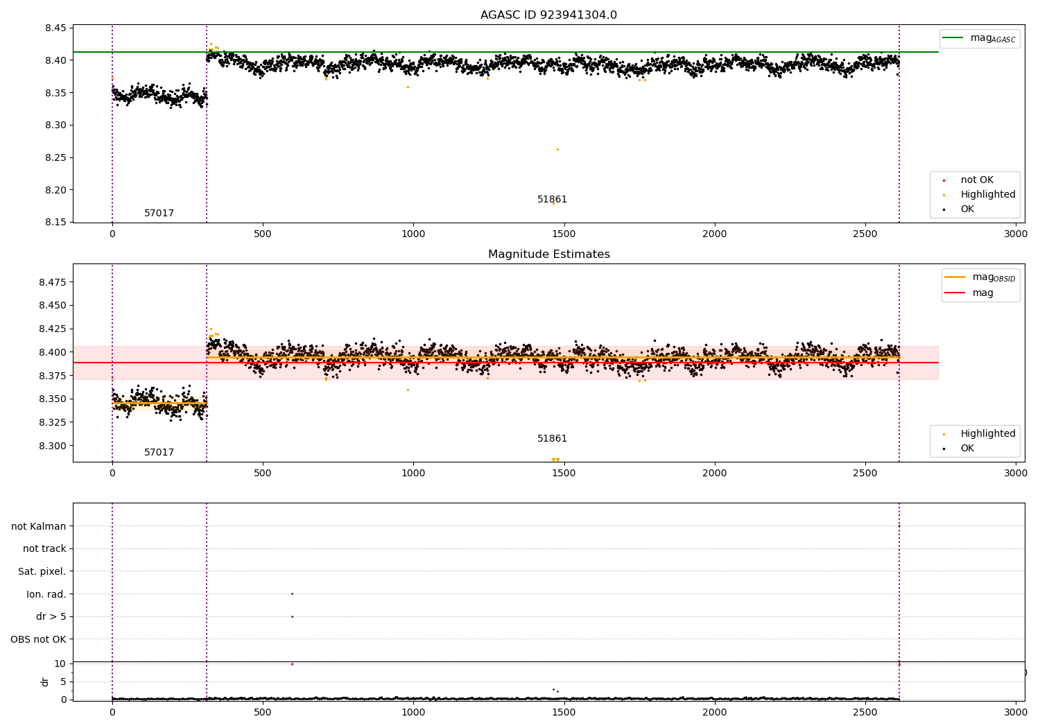This screenshot has width=1040, height=728.
Task: Select 'Highlighted' legend entry in Magnitude Estimates plot
Action: 987,434
